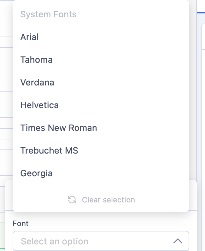The width and height of the screenshot is (205, 251).
Task: Select Helvetica as the font
Action: pos(39,105)
